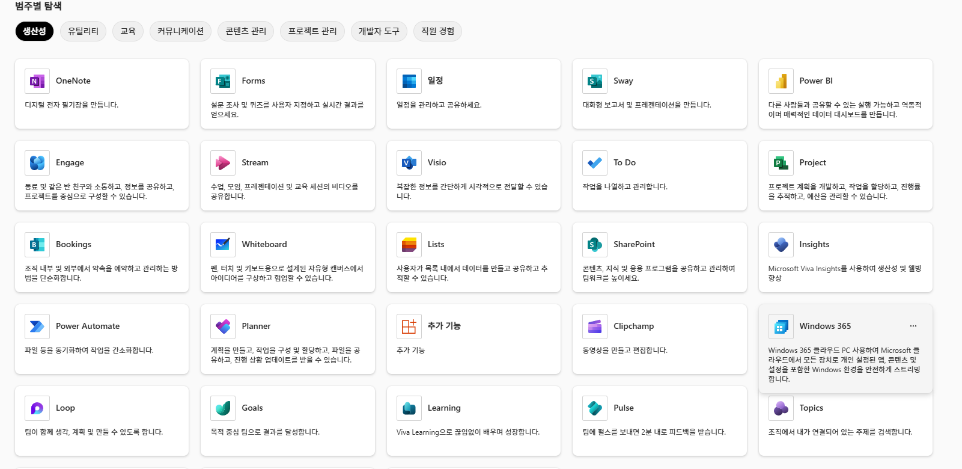The width and height of the screenshot is (962, 469).
Task: Open the Learning app title
Action: [444, 408]
